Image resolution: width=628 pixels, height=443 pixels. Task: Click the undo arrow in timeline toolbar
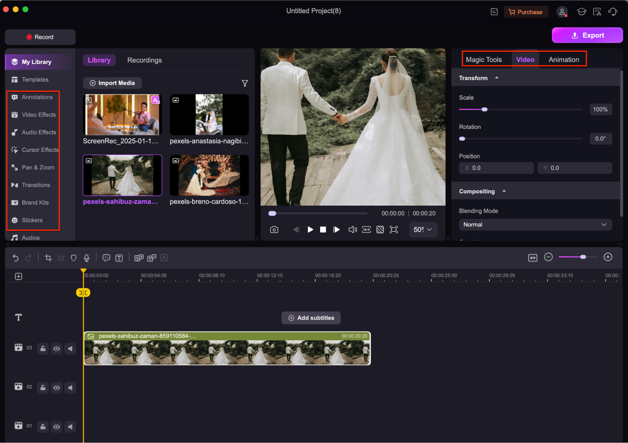15,258
